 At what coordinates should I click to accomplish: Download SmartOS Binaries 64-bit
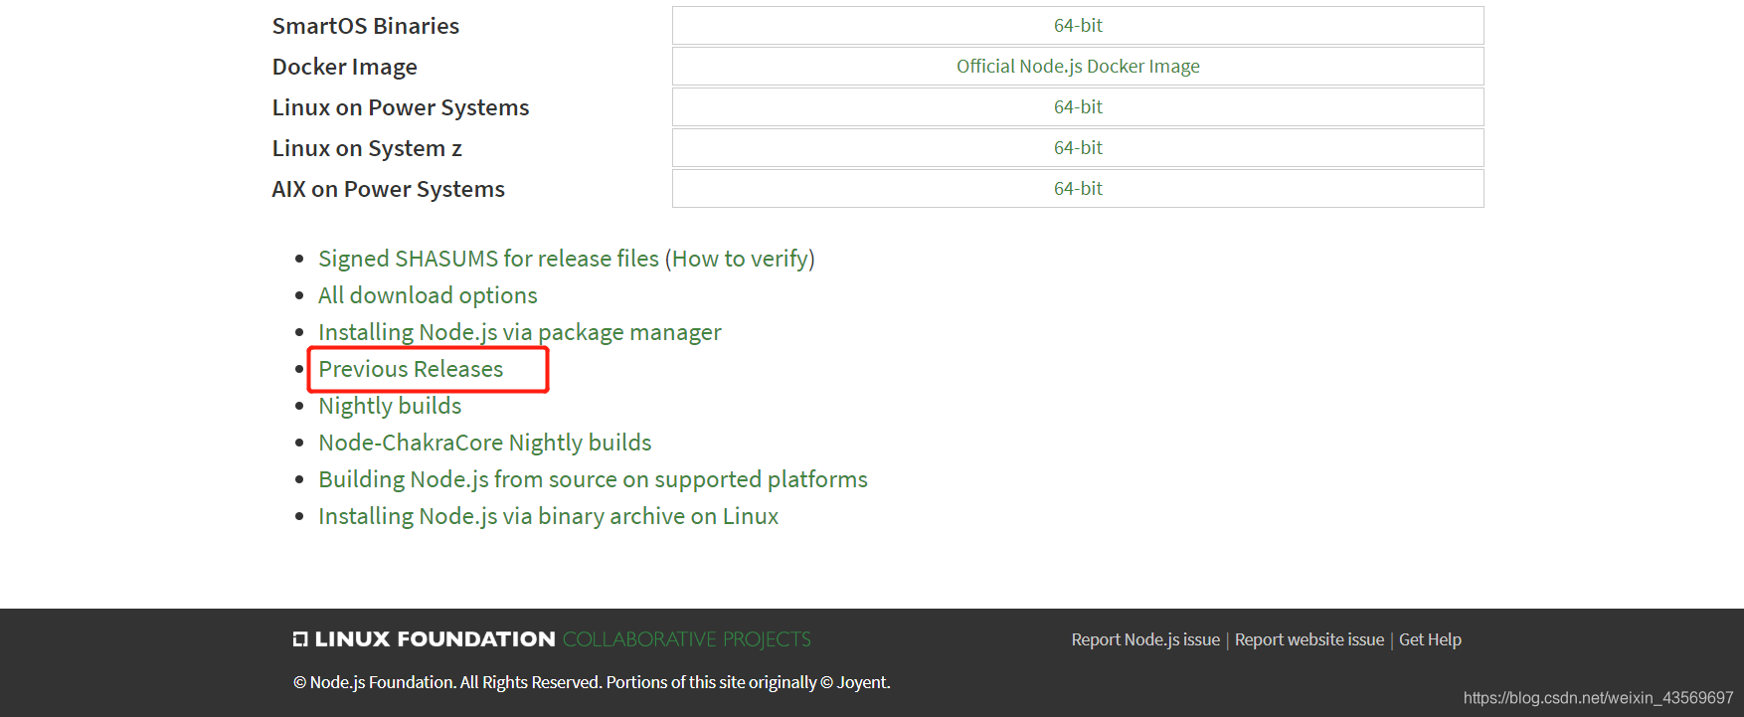pyautogui.click(x=1078, y=26)
